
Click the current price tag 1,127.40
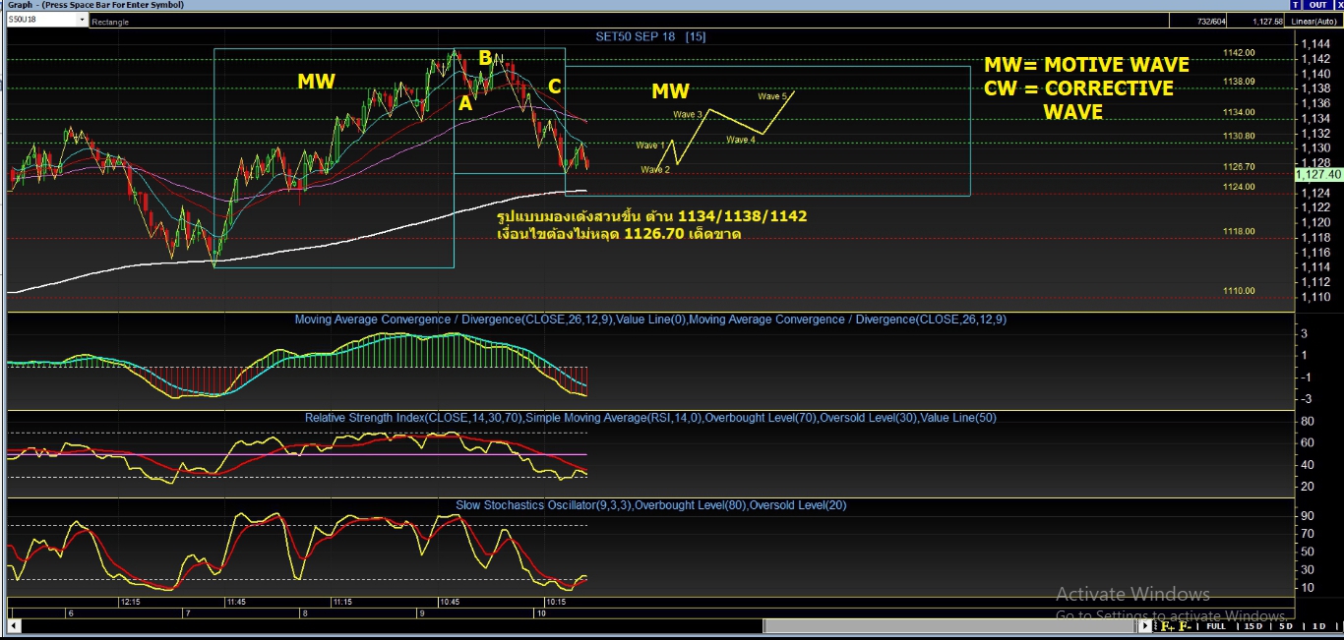[x=1318, y=174]
